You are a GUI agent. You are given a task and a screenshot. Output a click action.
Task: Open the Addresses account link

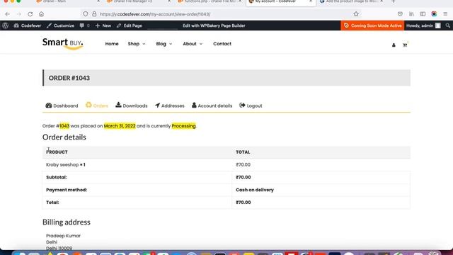[170, 106]
